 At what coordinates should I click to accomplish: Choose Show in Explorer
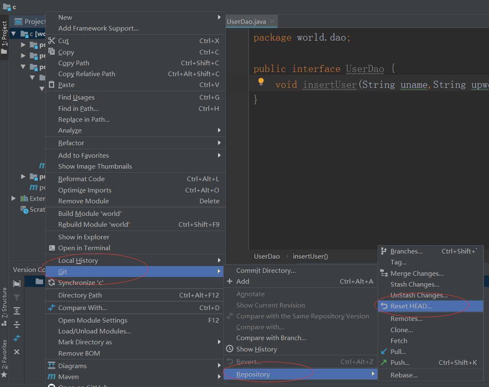click(x=135, y=237)
